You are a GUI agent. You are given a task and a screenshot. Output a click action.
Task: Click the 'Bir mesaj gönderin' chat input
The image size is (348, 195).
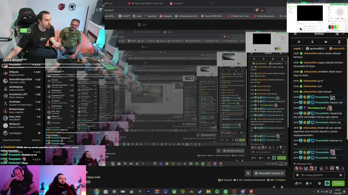[319, 175]
